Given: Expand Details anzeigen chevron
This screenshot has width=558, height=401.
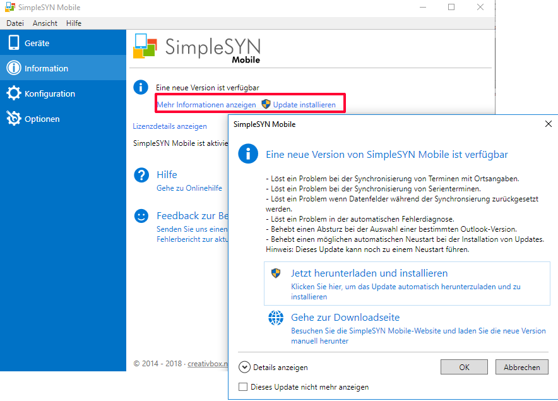Looking at the screenshot, I should (x=244, y=367).
